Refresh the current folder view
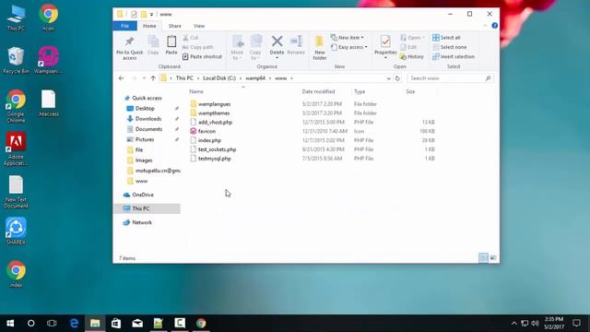590x332 pixels. coord(397,78)
